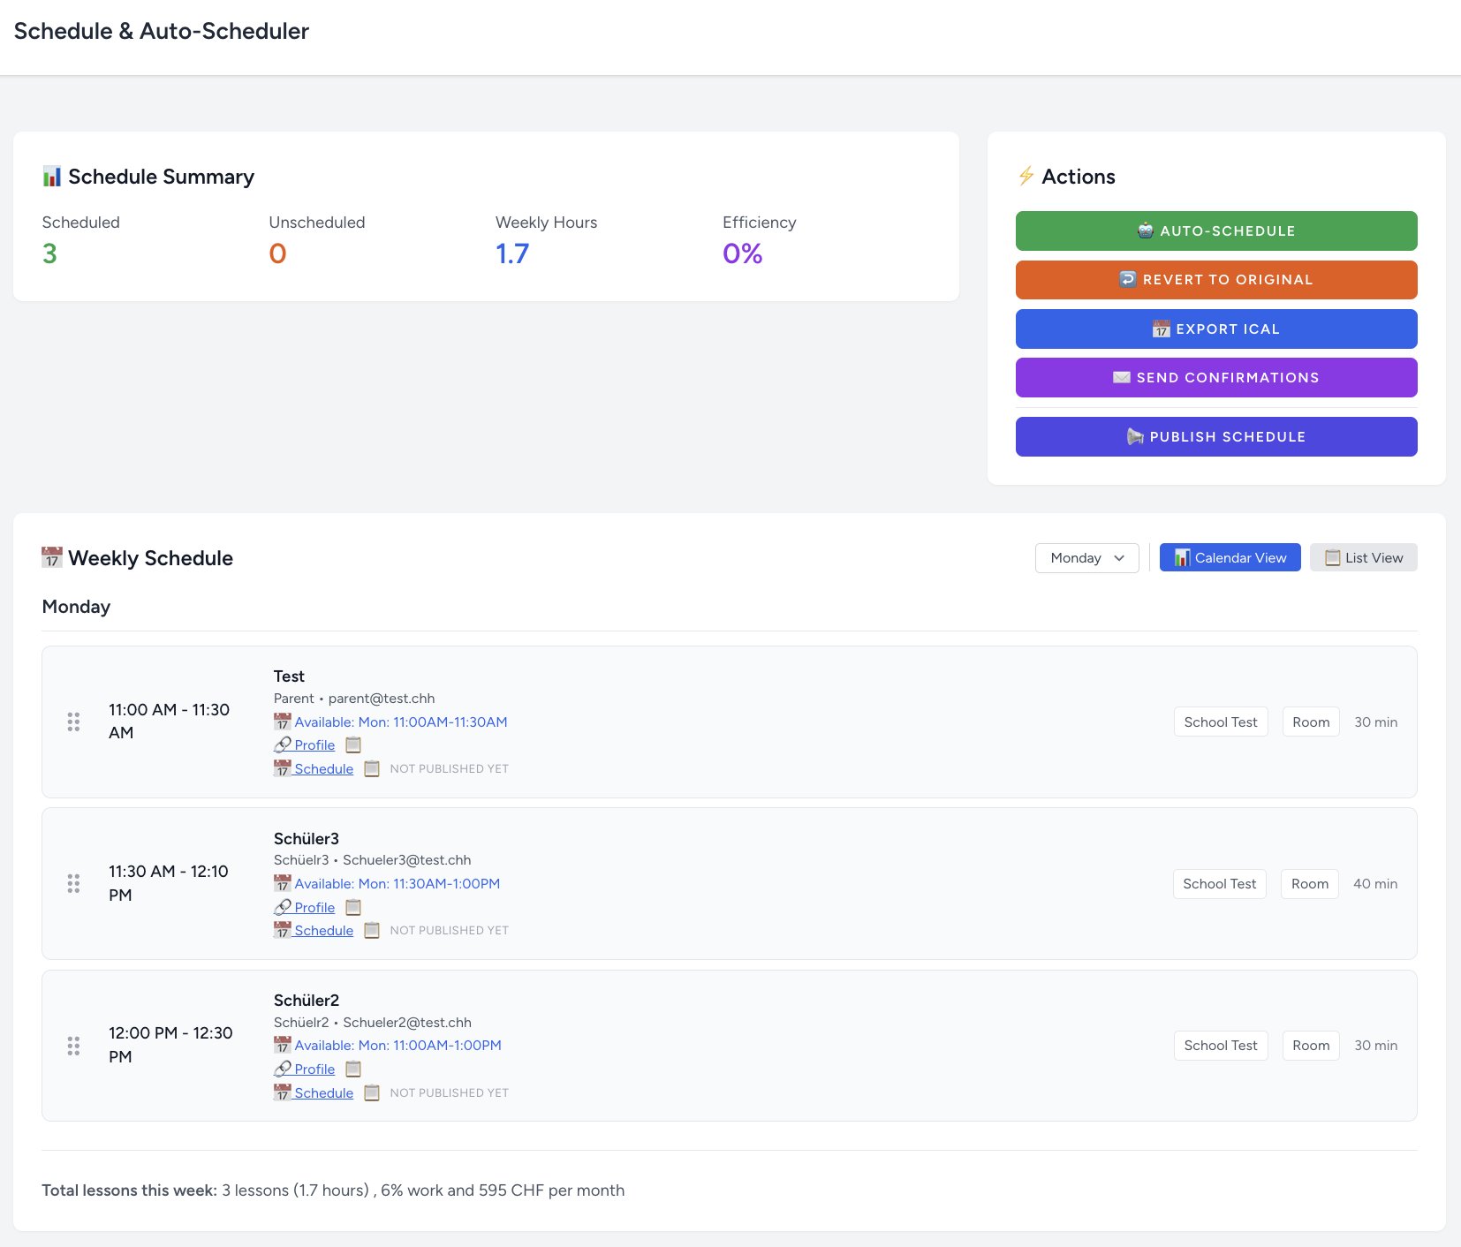The width and height of the screenshot is (1461, 1247).
Task: Switch to List View
Action: pyautogui.click(x=1363, y=558)
